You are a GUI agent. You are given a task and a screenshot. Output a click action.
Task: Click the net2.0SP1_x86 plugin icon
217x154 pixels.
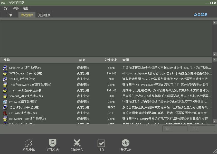point(5,119)
